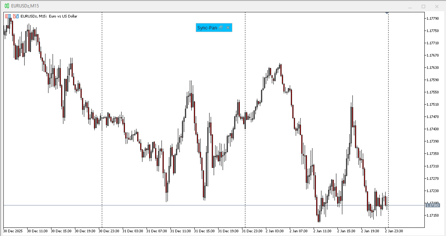Click the '2 Jan 03:30' time scale label
This screenshot has width=446, height=236.
coord(275,231)
